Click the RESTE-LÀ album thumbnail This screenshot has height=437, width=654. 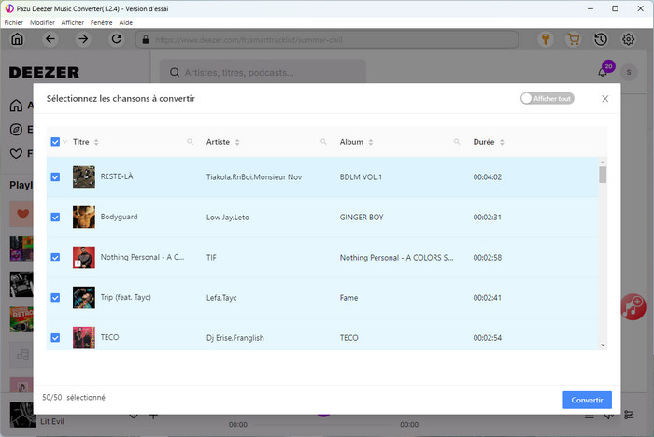84,176
